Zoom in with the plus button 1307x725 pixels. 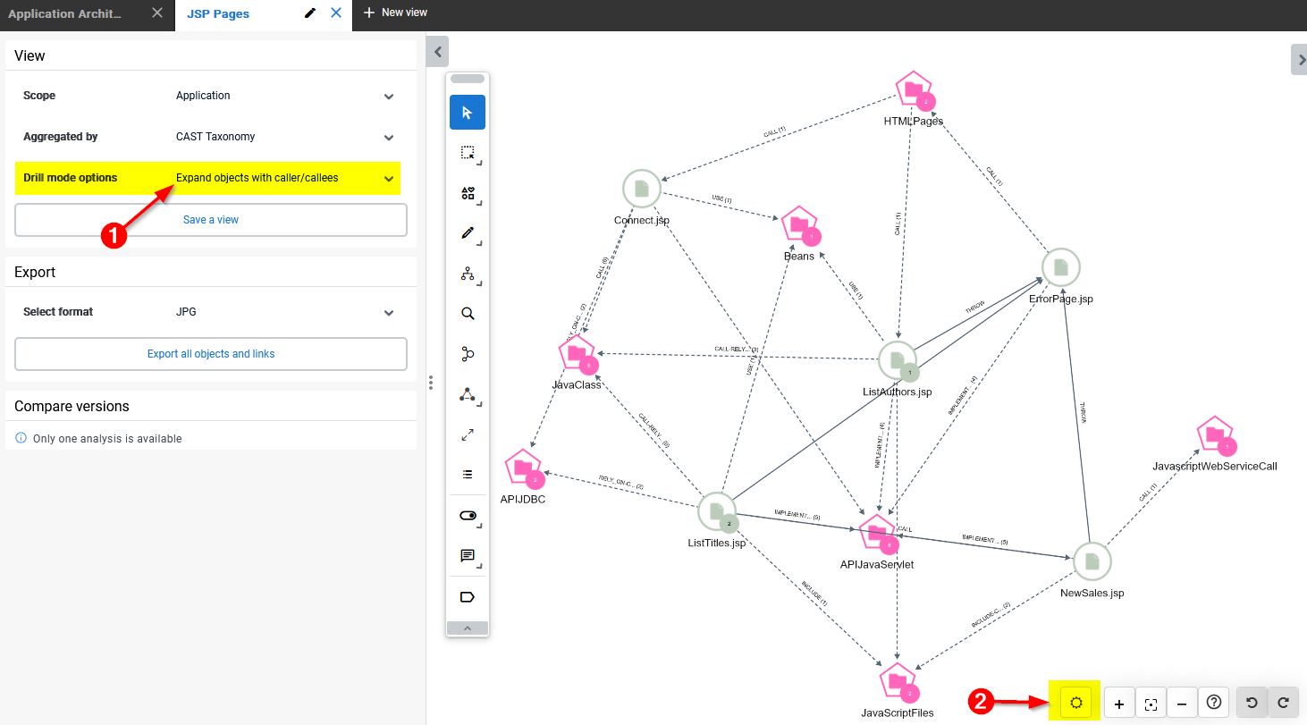(x=1119, y=704)
